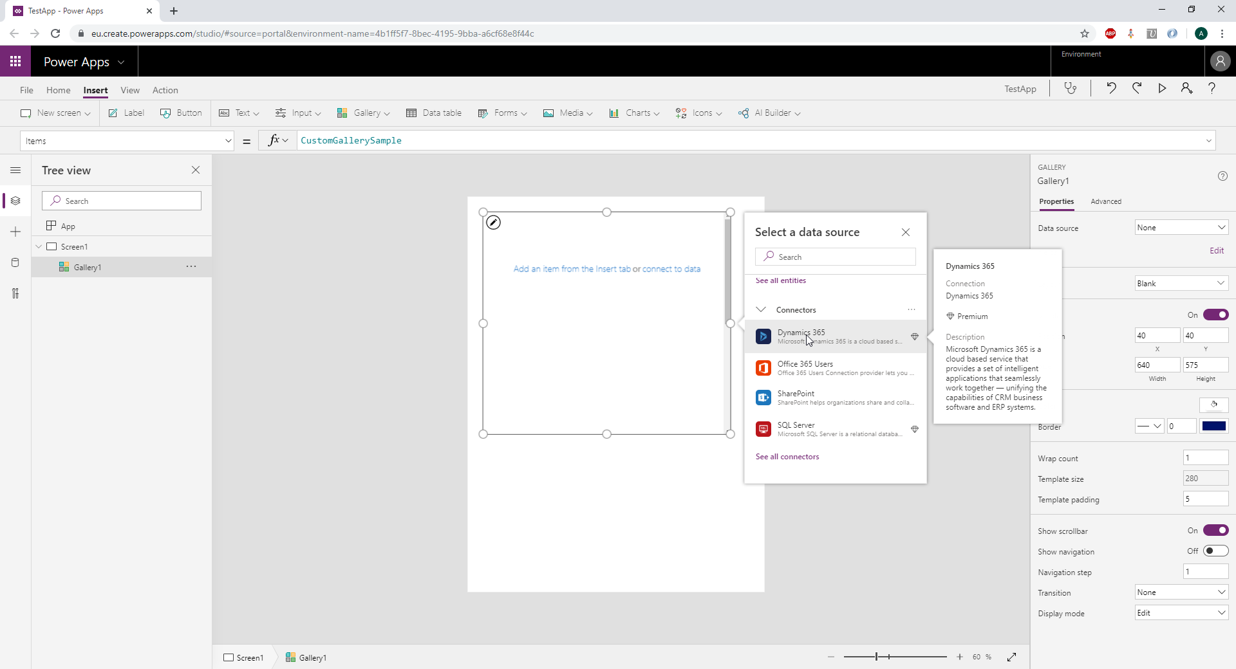Click the Insert plus icon in left rail
This screenshot has width=1236, height=669.
[15, 232]
